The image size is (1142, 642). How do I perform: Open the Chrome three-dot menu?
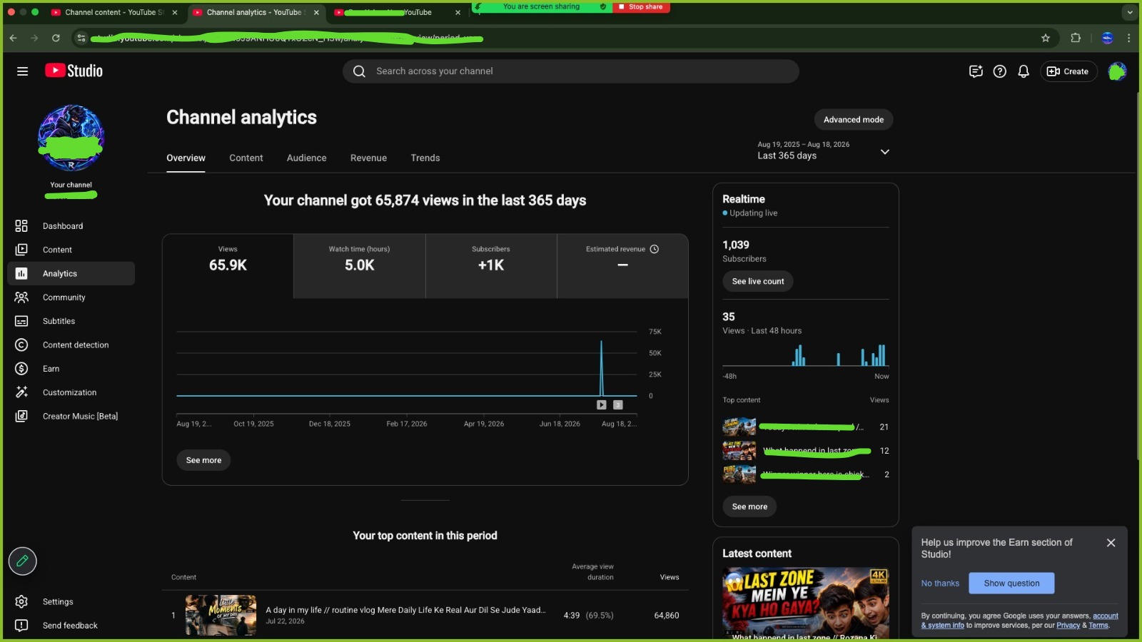[1128, 38]
